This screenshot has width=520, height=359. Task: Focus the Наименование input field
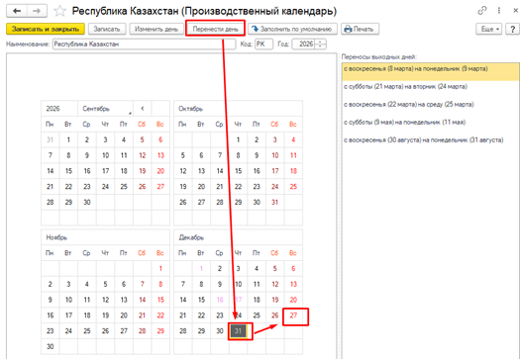tap(144, 45)
